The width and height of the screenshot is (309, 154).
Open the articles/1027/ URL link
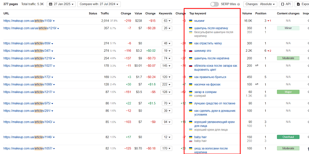[27, 66]
